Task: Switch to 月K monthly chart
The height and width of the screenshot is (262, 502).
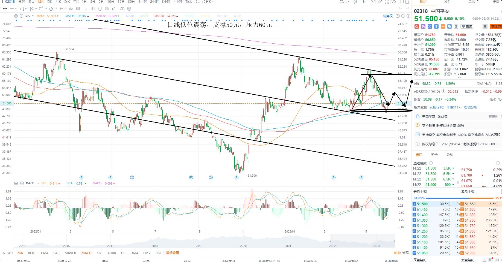Action: pos(58,2)
